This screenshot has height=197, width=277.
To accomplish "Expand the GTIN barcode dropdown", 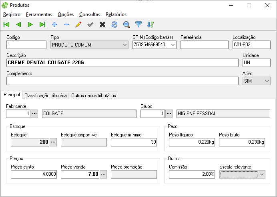I will pos(173,45).
